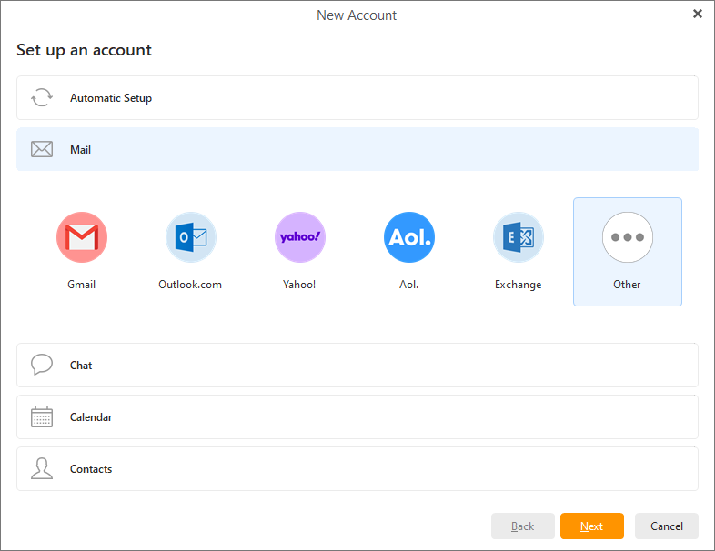Click the Chat speech bubble icon
This screenshot has width=715, height=551.
(x=42, y=366)
